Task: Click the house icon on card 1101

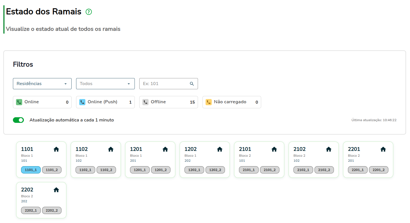Action: pyautogui.click(x=56, y=149)
